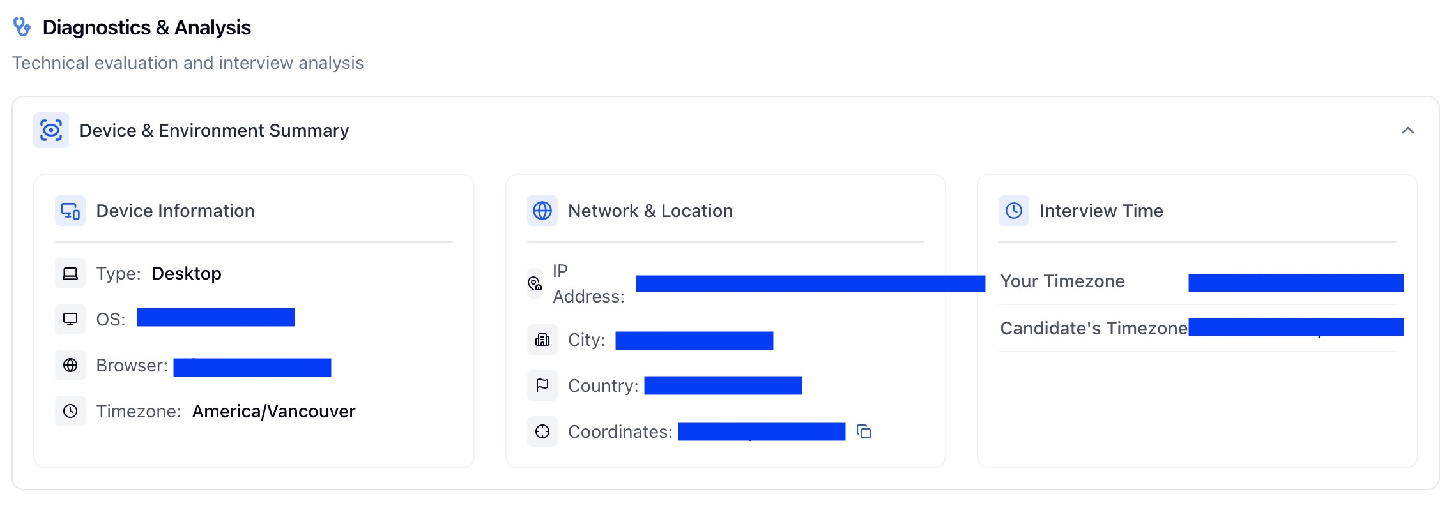Click the stethoscope Diagnostics & Analysis icon
The height and width of the screenshot is (508, 1449).
22,27
